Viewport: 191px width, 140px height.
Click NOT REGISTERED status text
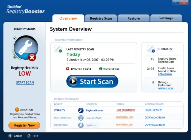coord(126,110)
